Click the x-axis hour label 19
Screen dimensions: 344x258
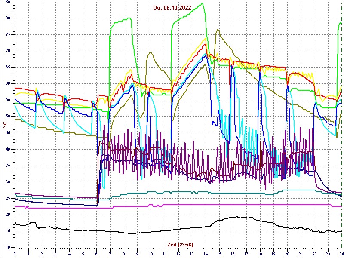click(273, 254)
